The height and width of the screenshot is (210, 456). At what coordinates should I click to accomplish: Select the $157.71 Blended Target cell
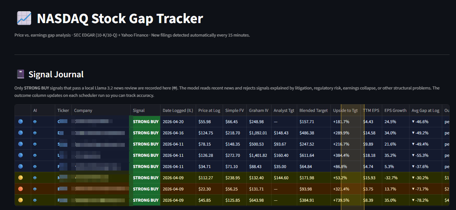click(314, 122)
